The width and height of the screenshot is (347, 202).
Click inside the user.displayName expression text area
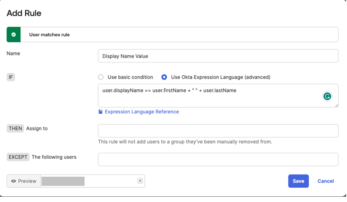[x=209, y=95]
